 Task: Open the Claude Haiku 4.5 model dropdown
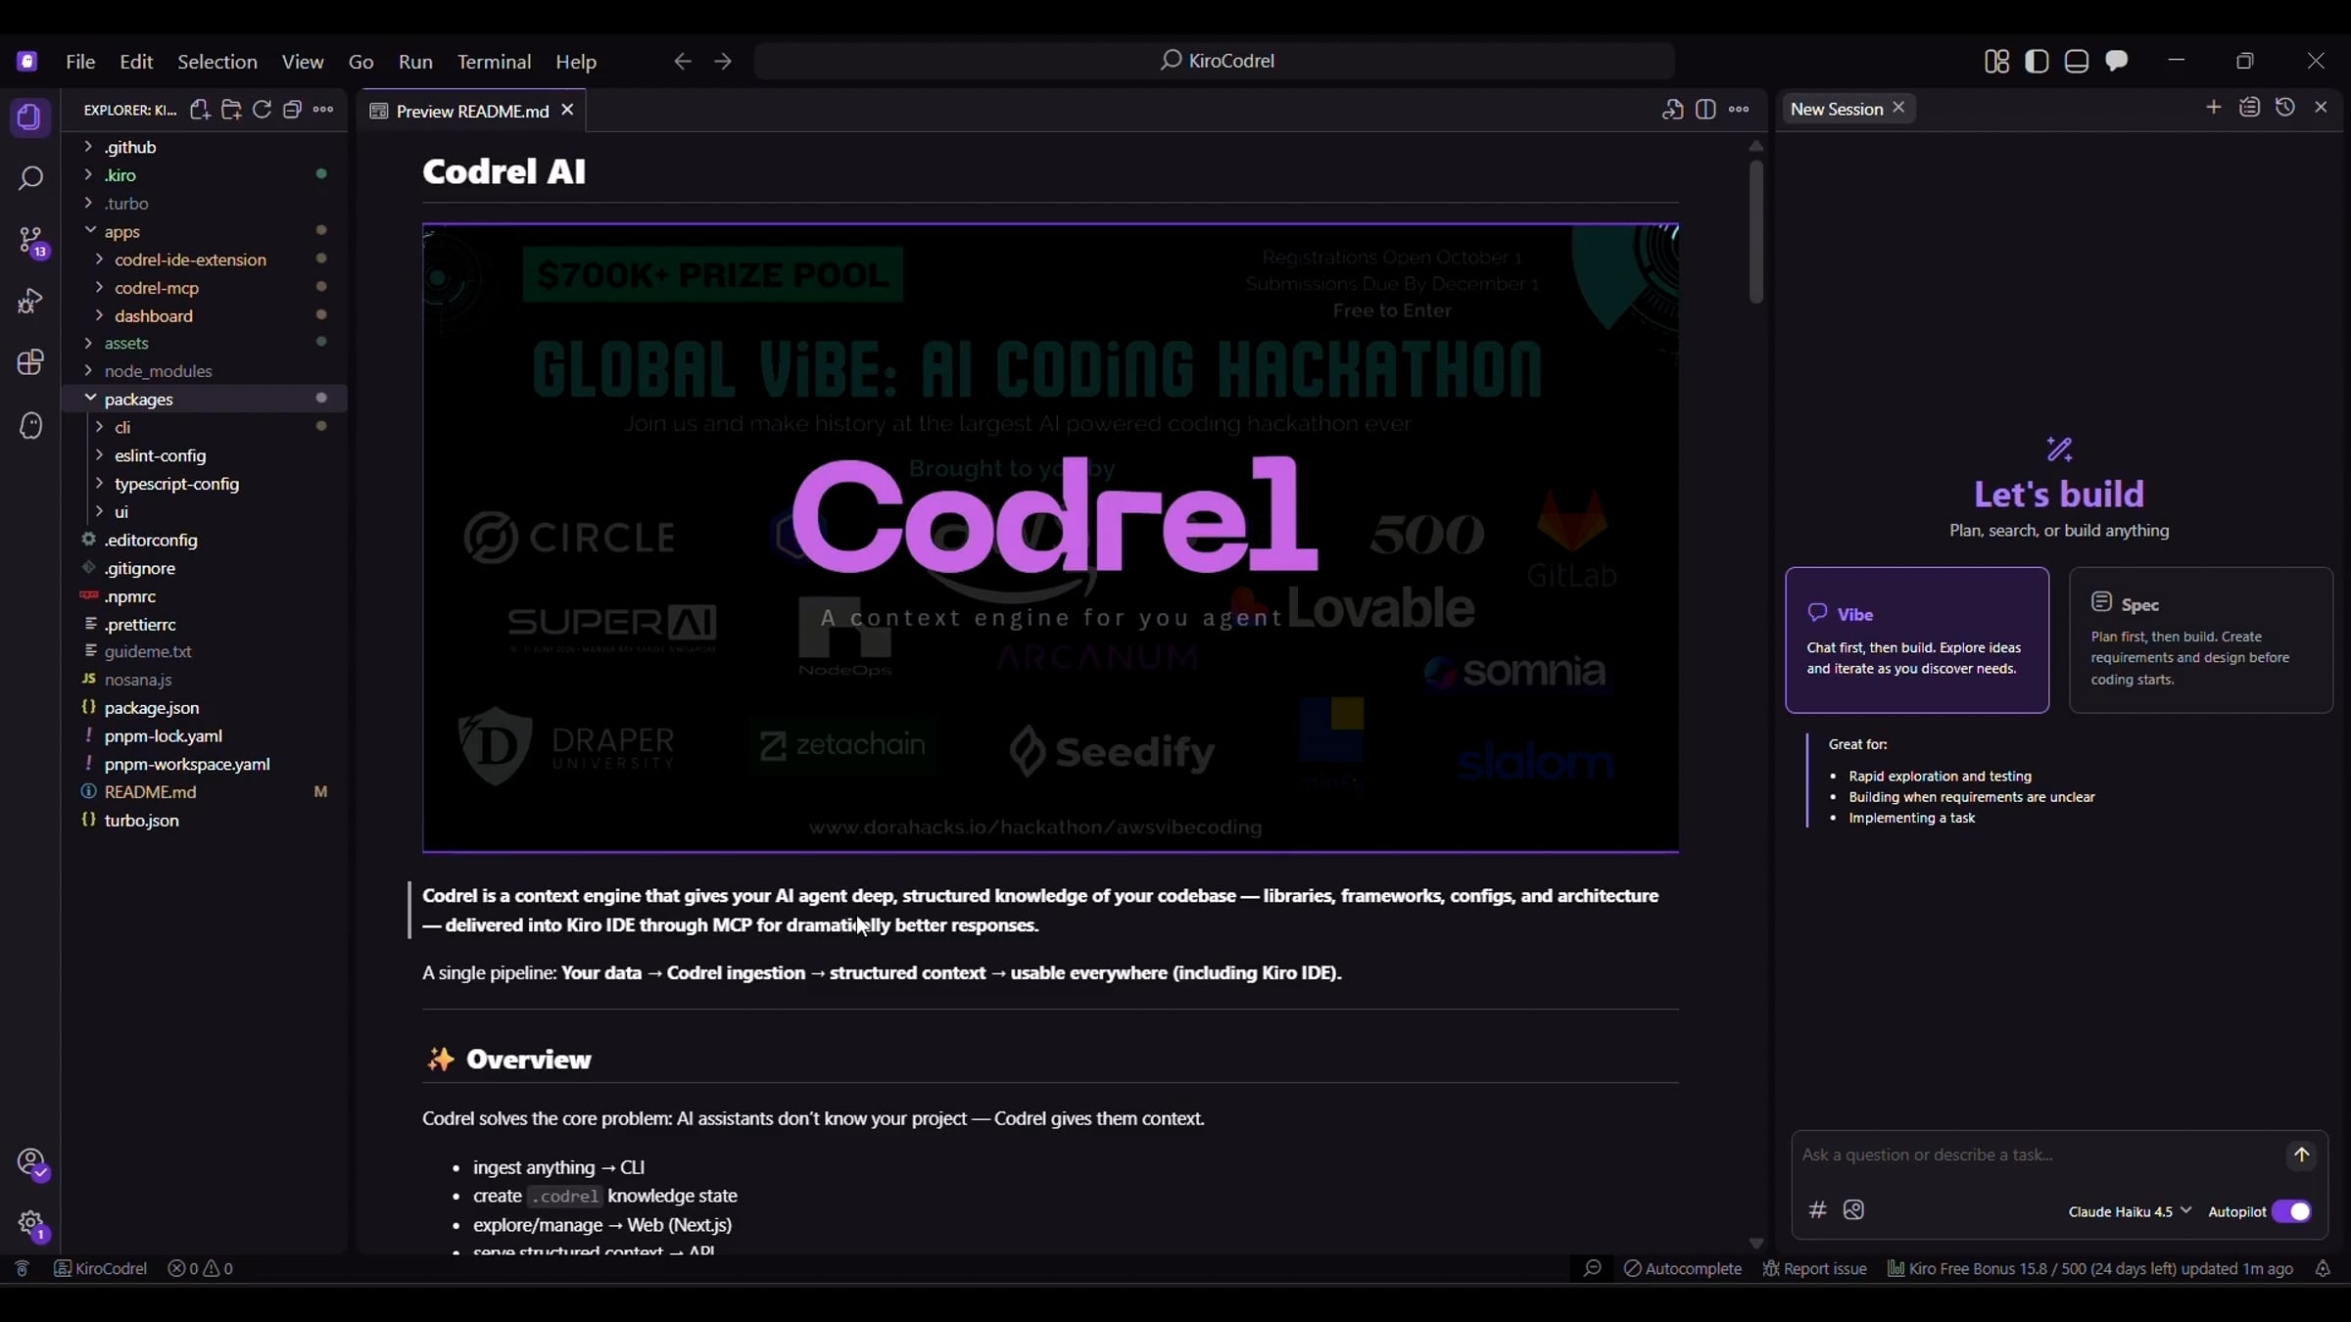point(2130,1211)
